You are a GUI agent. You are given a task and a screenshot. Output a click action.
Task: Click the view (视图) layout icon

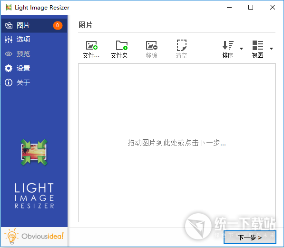(258, 45)
